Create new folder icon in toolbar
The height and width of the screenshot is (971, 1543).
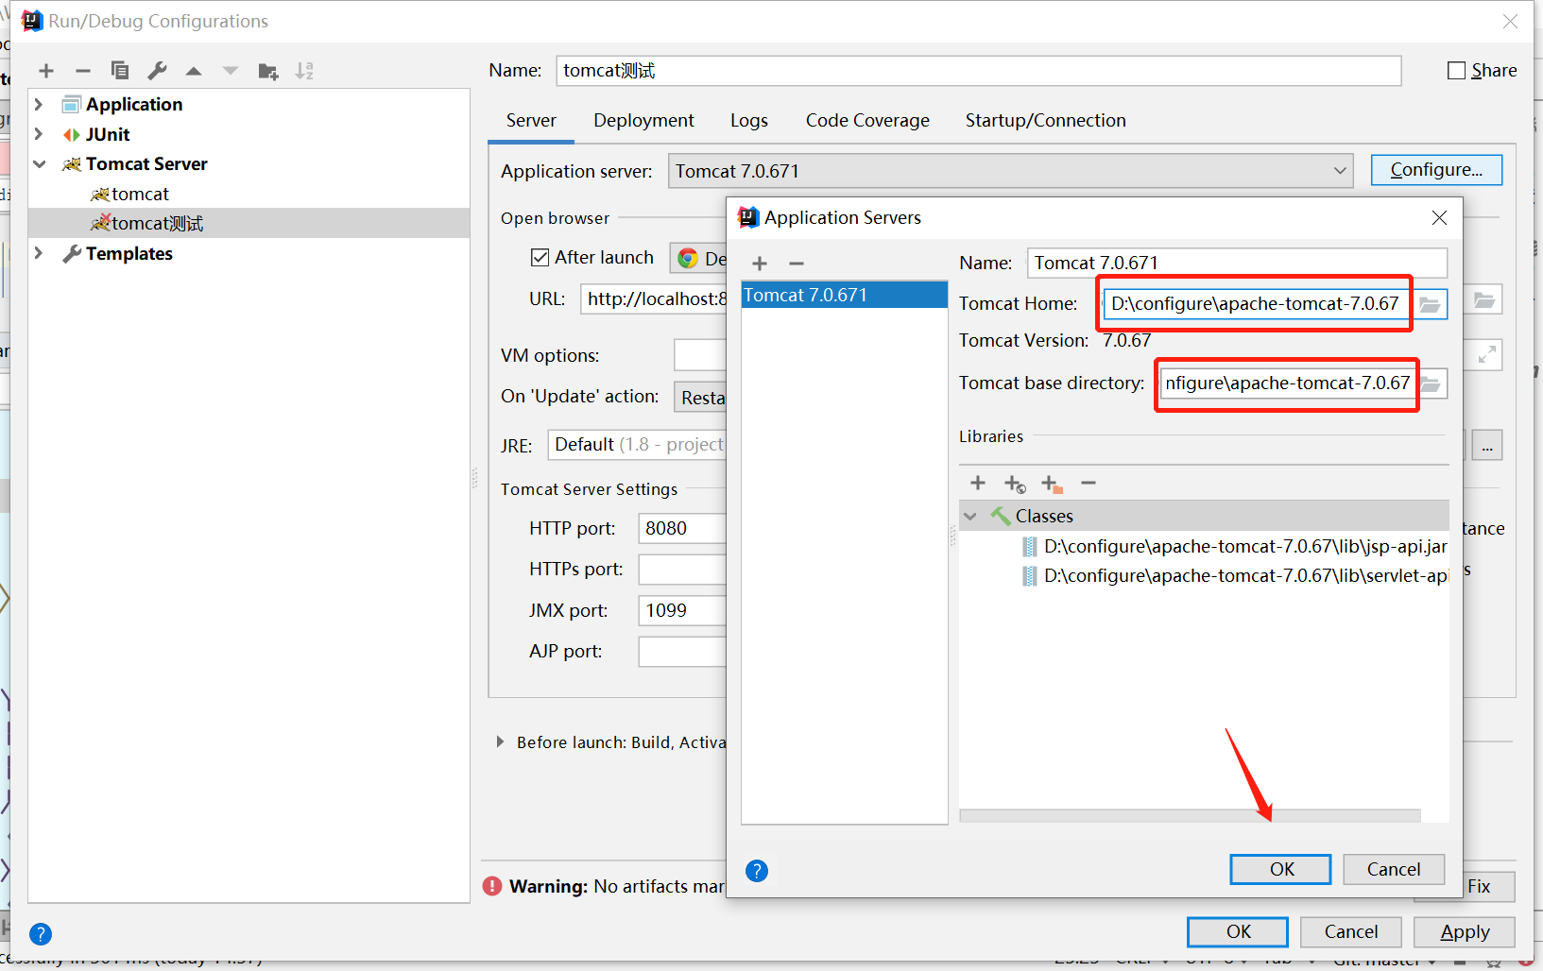268,71
